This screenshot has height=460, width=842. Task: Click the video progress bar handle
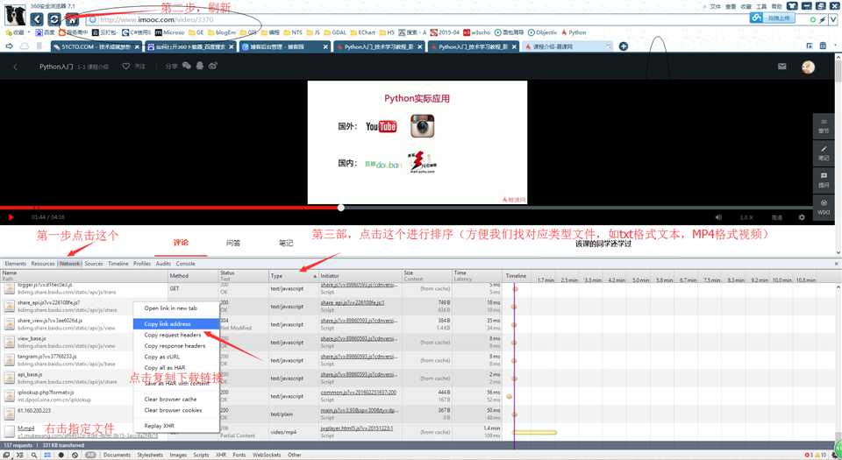coord(340,208)
